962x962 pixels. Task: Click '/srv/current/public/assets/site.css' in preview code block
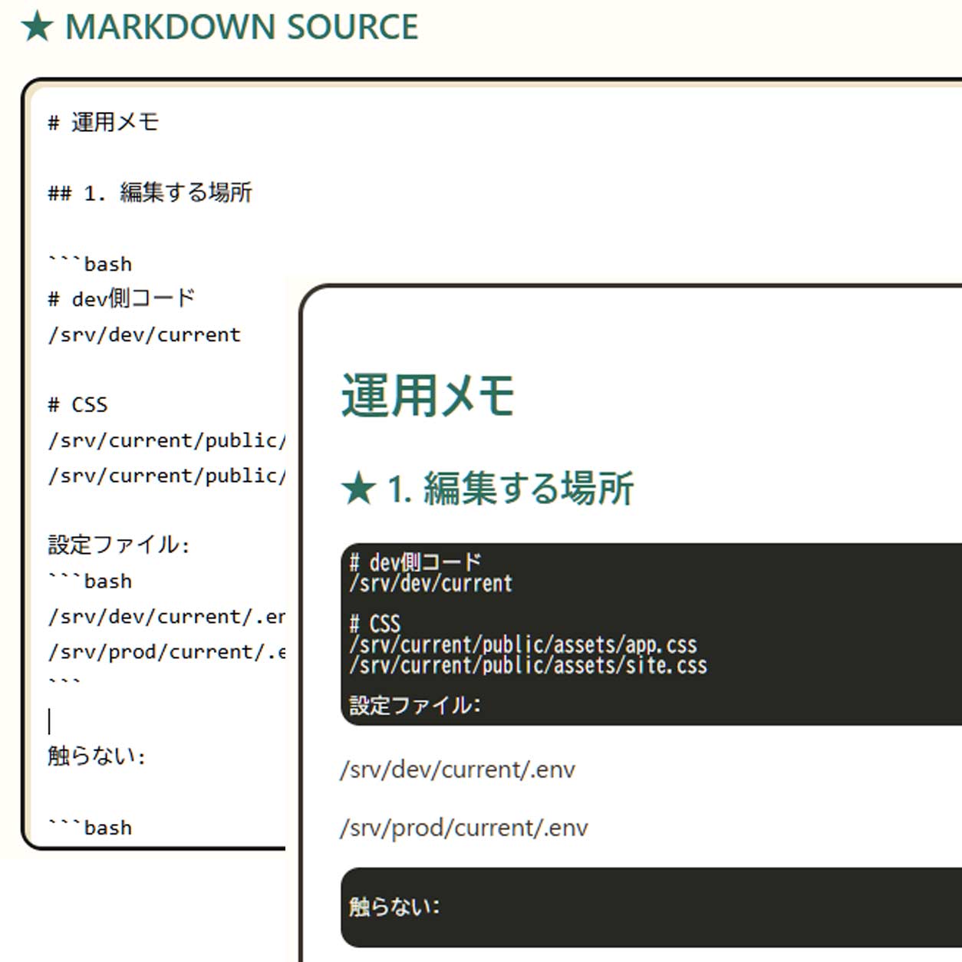coord(528,665)
